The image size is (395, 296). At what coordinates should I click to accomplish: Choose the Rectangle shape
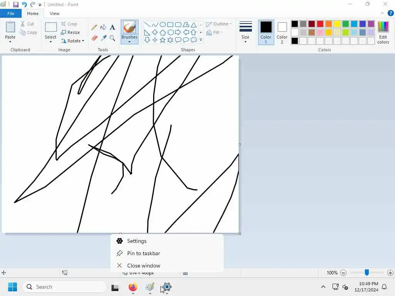click(170, 24)
